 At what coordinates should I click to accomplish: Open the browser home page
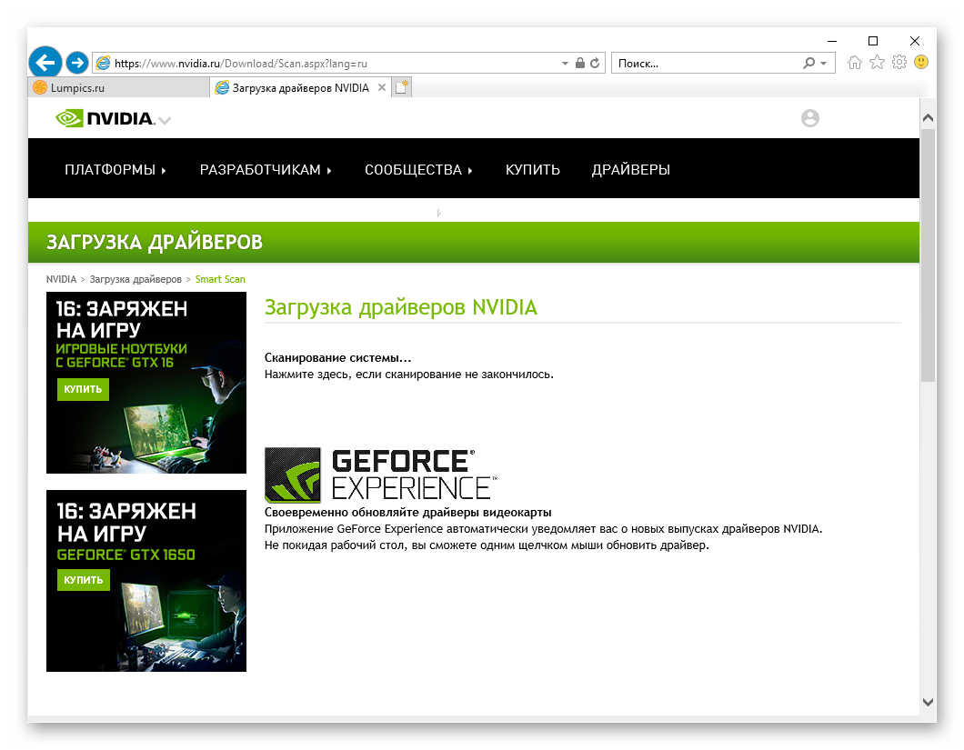[x=854, y=62]
